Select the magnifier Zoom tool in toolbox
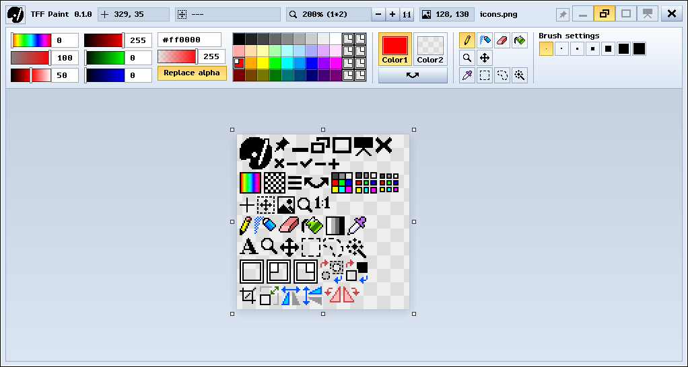The image size is (688, 367). pyautogui.click(x=467, y=58)
